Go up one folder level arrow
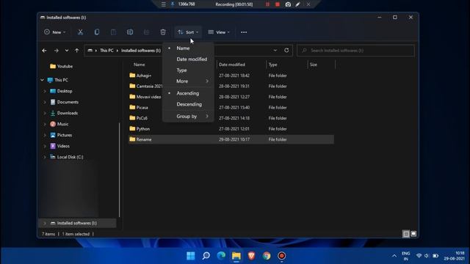Image resolution: width=470 pixels, height=264 pixels. pyautogui.click(x=76, y=51)
